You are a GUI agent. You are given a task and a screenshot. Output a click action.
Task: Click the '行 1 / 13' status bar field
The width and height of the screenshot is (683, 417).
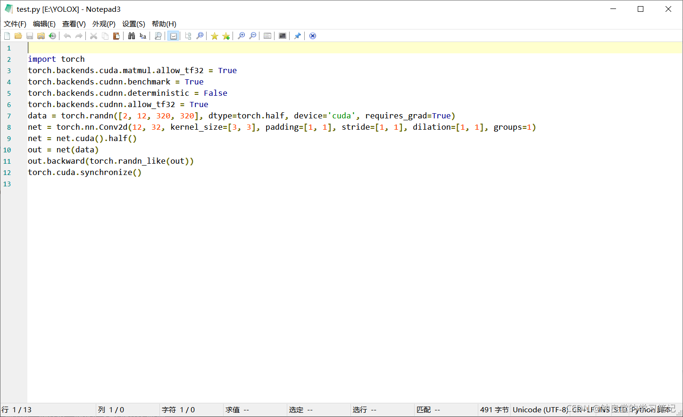point(48,409)
